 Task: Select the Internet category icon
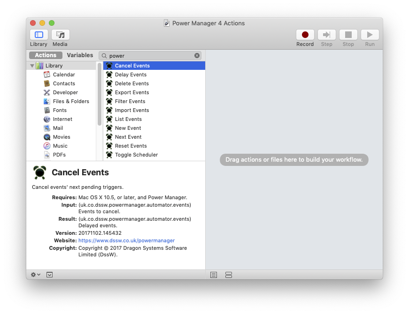(x=47, y=119)
